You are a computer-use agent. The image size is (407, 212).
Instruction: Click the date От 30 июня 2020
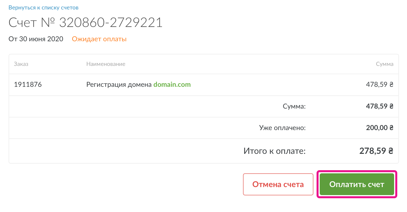coord(36,39)
